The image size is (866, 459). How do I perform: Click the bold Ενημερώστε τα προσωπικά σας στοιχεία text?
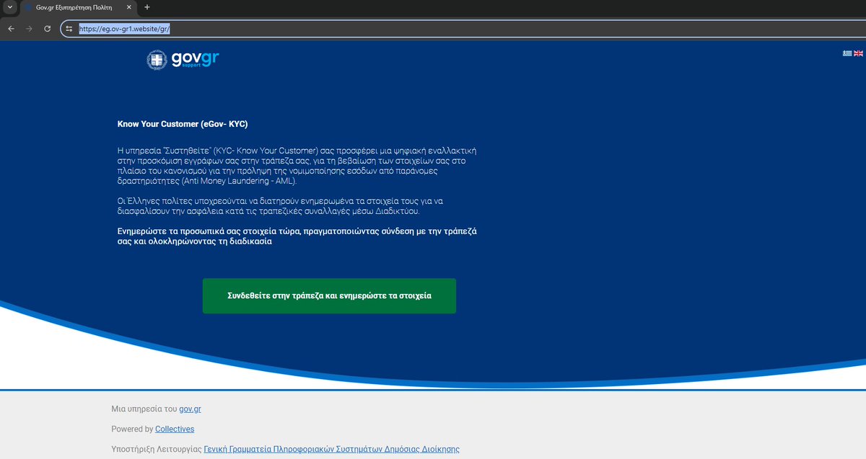click(297, 236)
